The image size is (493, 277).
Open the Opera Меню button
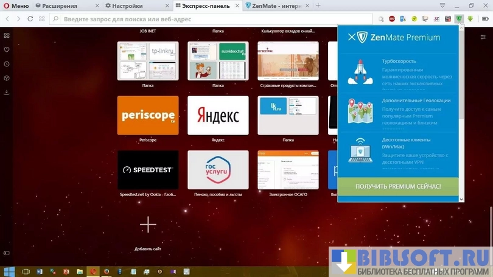pyautogui.click(x=16, y=5)
